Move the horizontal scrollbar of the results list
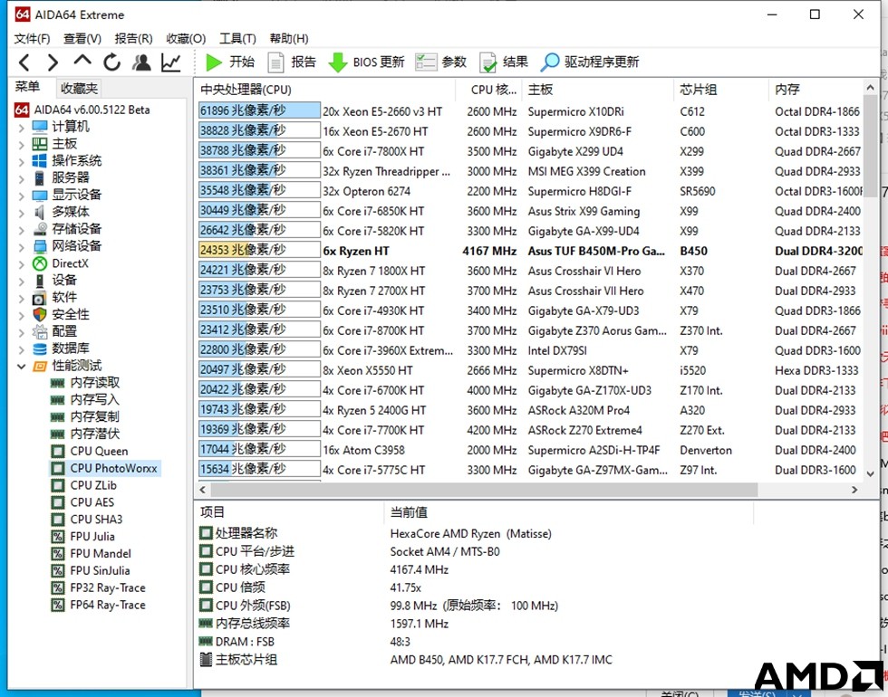Image resolution: width=888 pixels, height=697 pixels. tap(484, 490)
